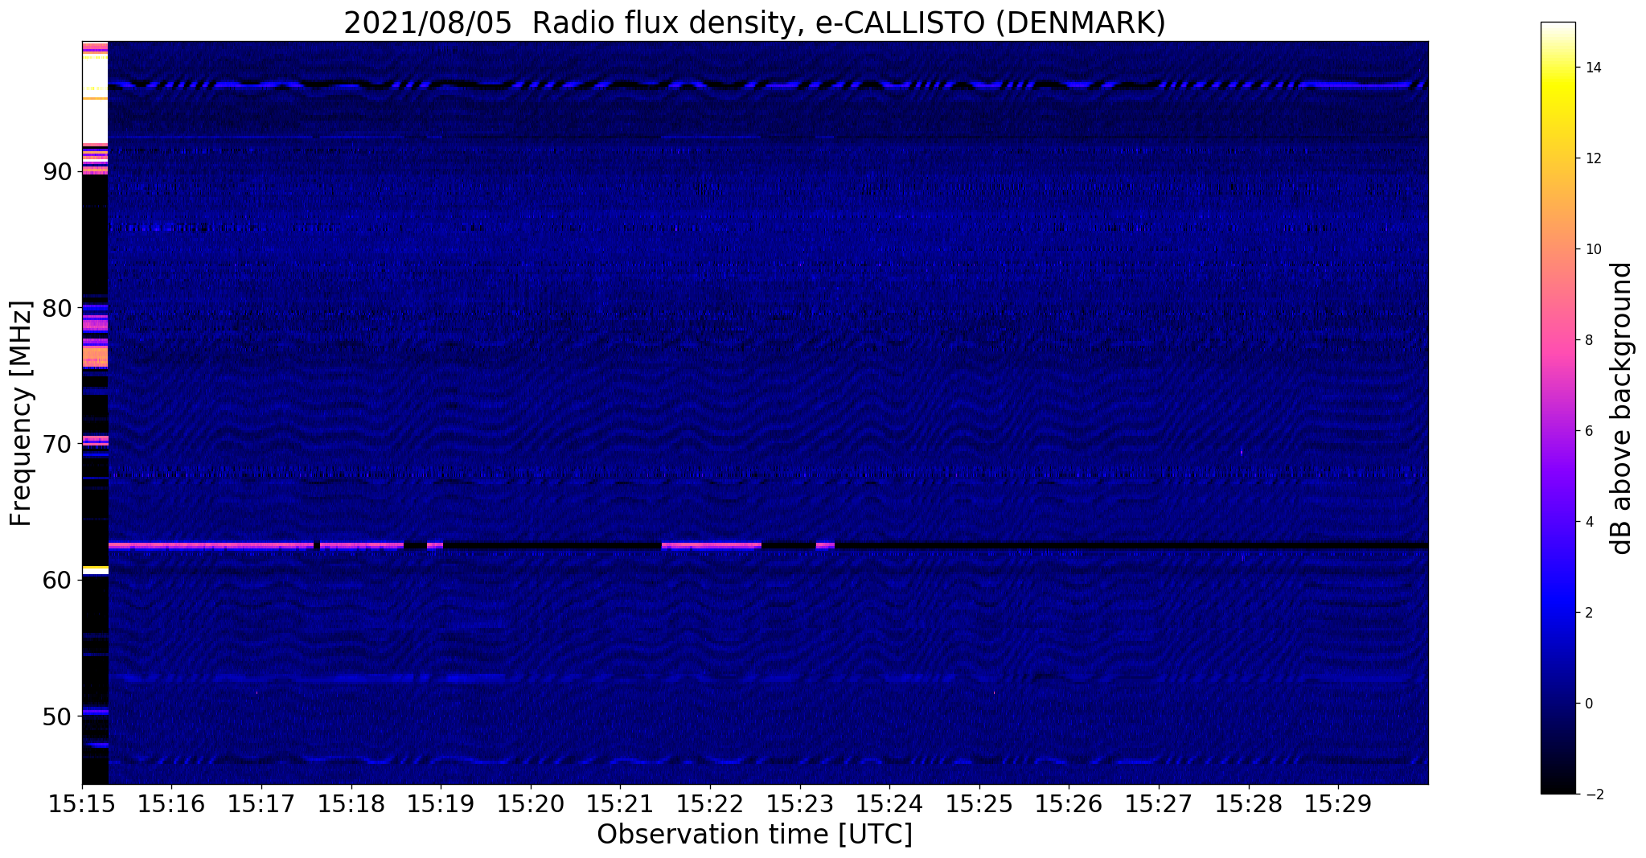Click the 15:17 time tick label
The width and height of the screenshot is (1646, 858).
coord(261,804)
